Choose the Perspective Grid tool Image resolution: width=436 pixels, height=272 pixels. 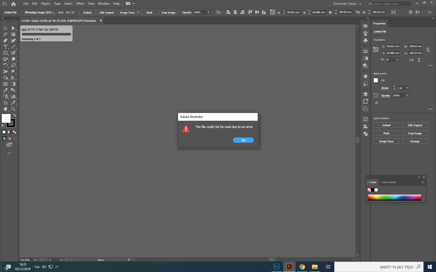[13, 78]
